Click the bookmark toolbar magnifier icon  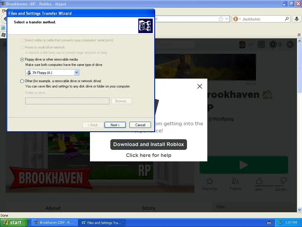(3, 28)
